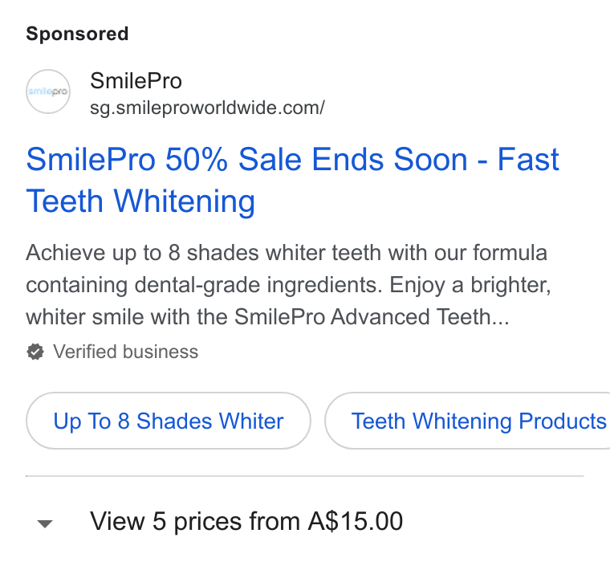Click the number 5 in View prices
Screen dimensions: 610x570
point(159,521)
